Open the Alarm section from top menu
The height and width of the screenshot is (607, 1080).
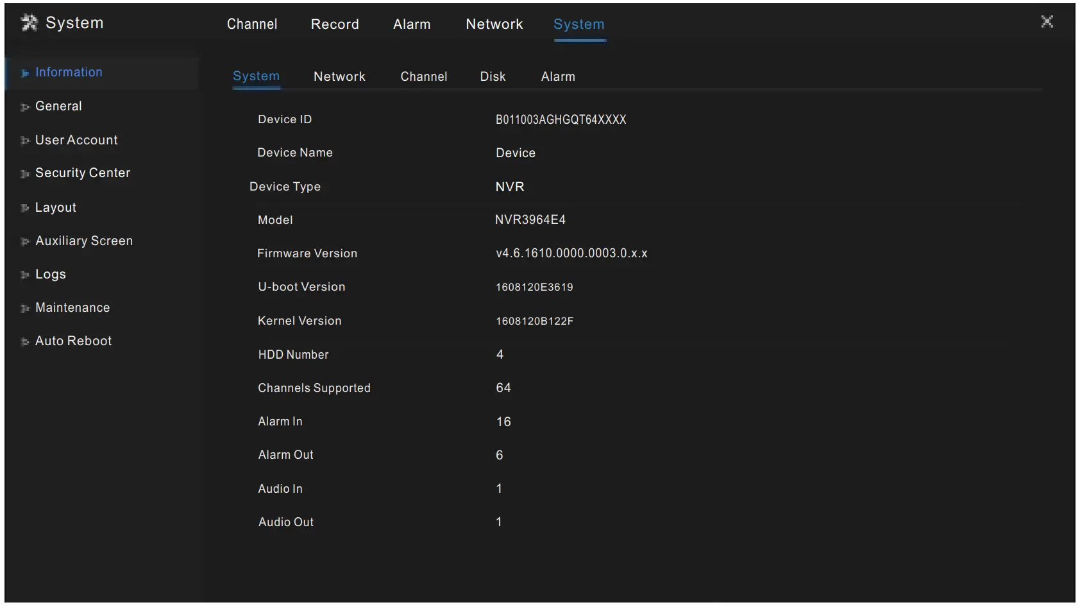[x=412, y=24]
